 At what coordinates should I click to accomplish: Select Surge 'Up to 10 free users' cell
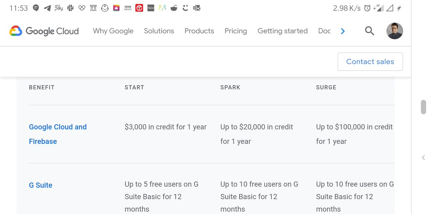pyautogui.click(x=355, y=197)
